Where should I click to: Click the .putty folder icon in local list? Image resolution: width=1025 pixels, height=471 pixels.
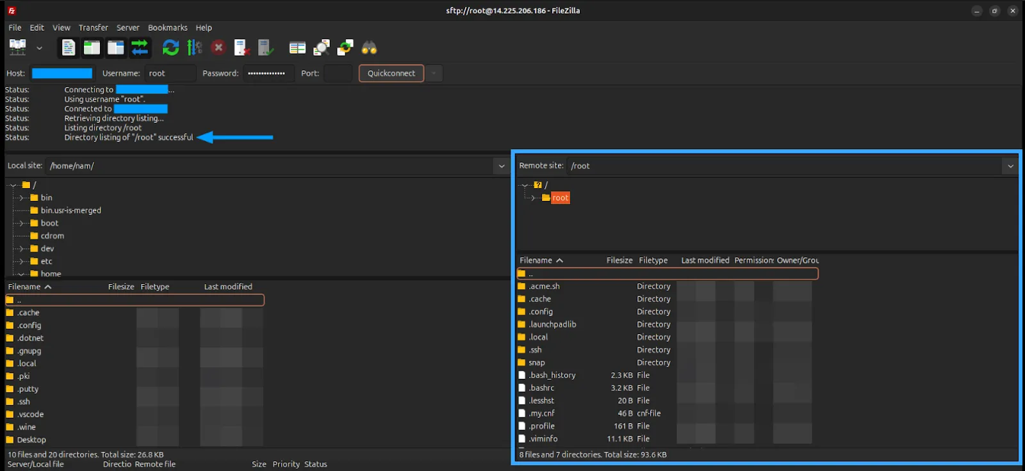10,388
